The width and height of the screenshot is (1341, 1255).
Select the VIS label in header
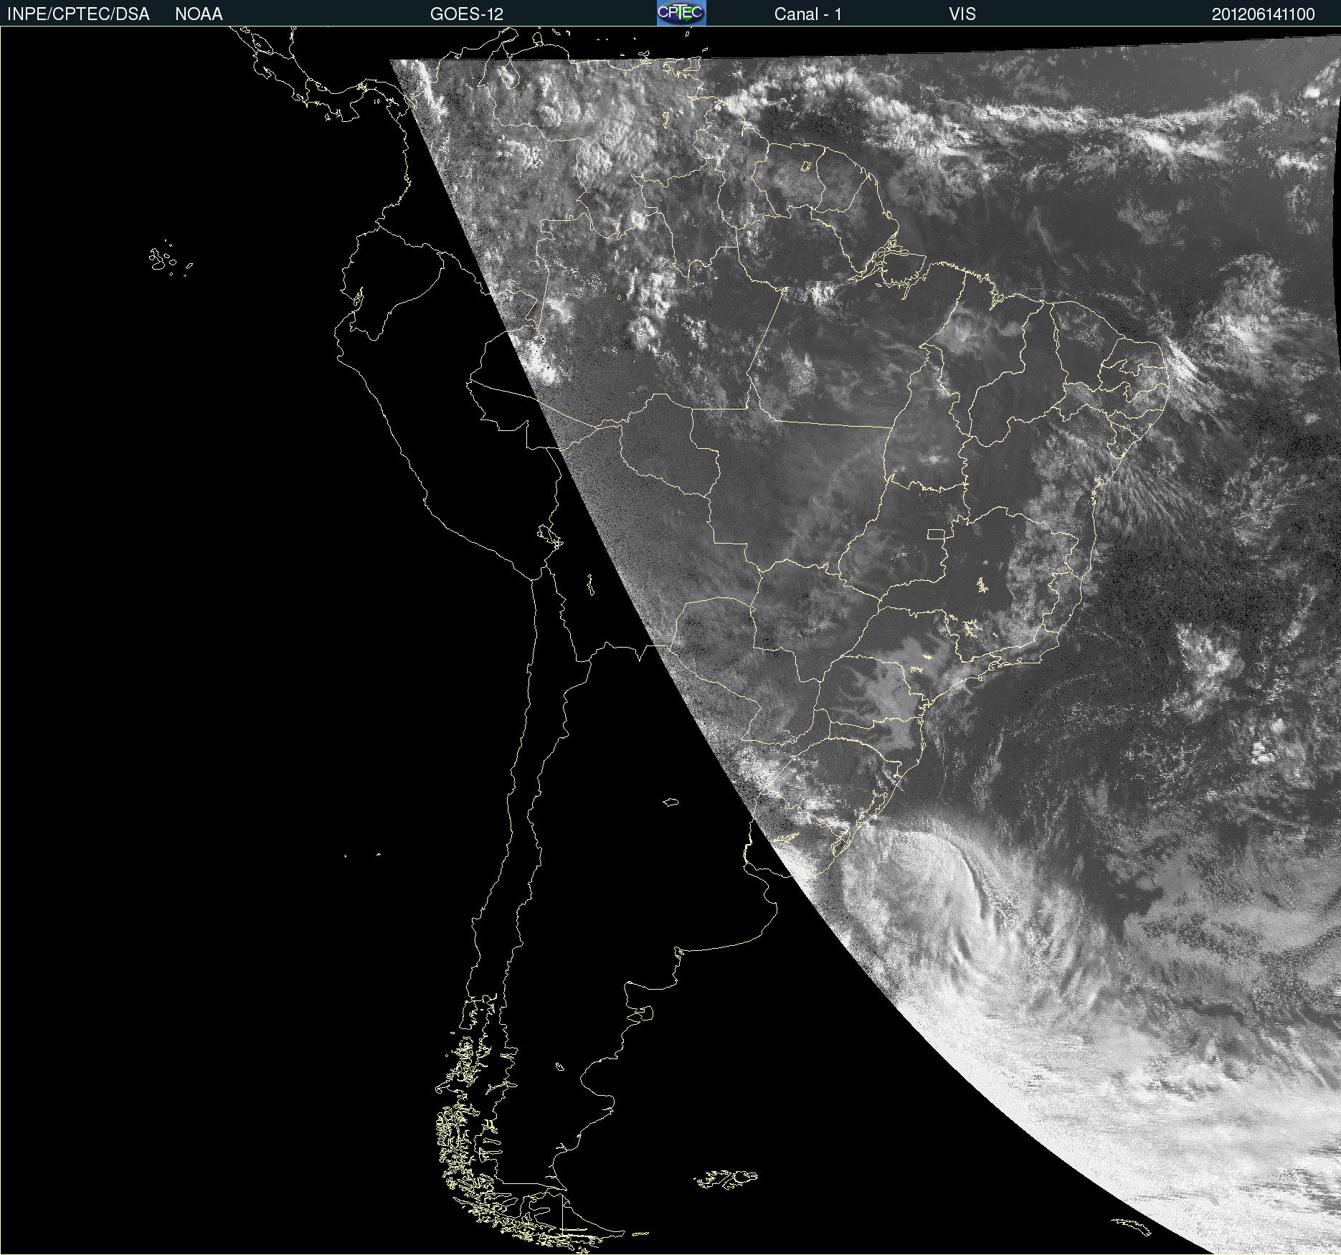962,14
